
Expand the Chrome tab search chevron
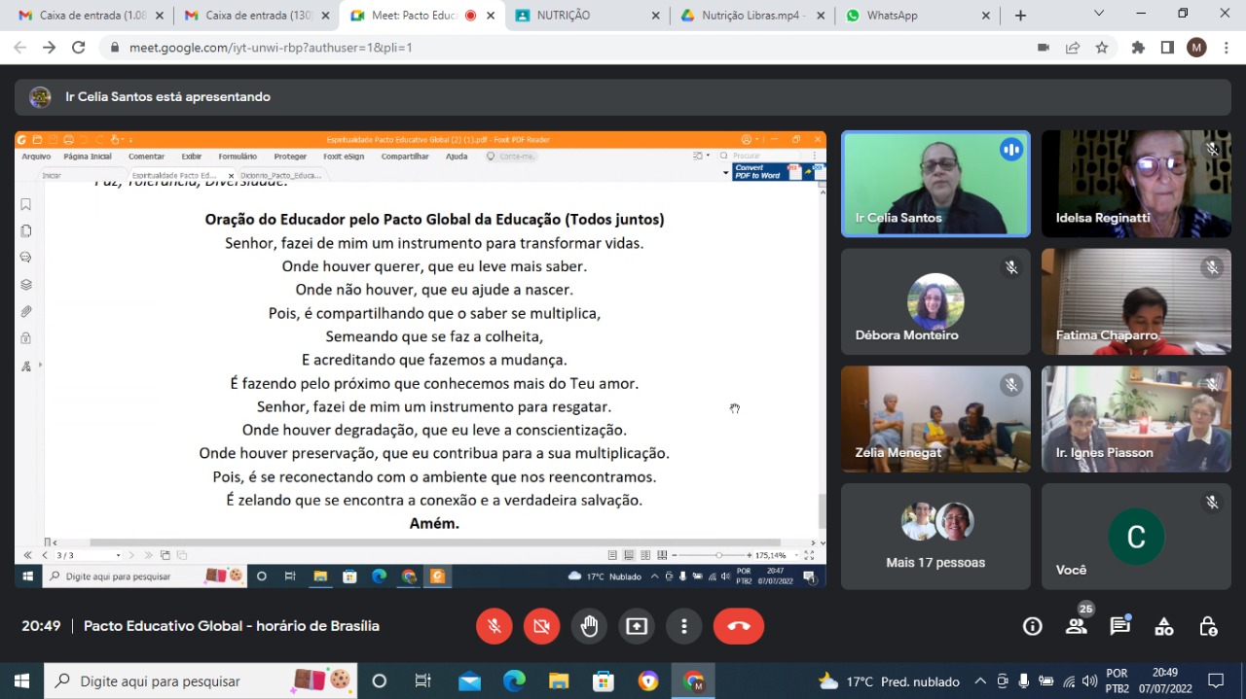coord(1099,14)
